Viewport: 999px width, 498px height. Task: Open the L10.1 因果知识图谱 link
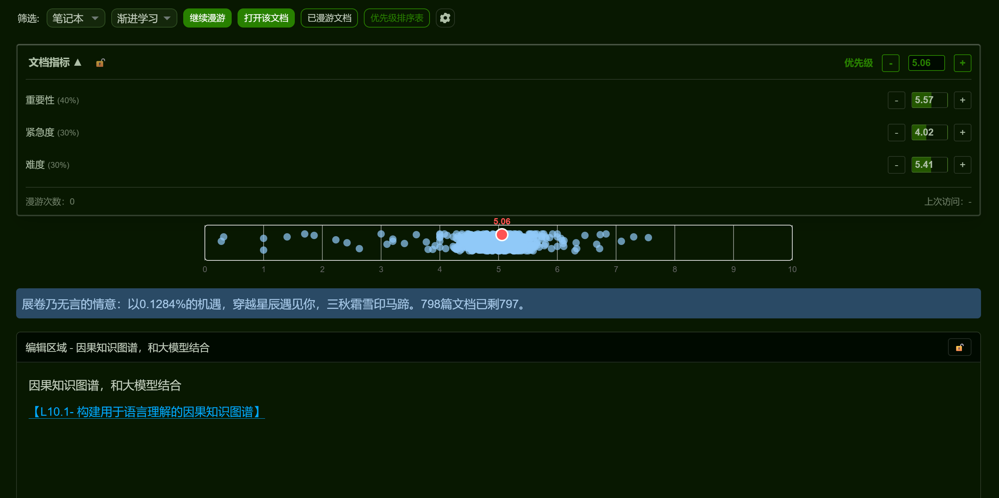pyautogui.click(x=146, y=411)
